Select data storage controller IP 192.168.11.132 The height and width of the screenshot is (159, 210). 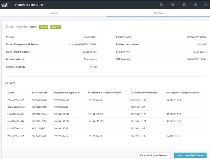pyautogui.click(x=173, y=114)
